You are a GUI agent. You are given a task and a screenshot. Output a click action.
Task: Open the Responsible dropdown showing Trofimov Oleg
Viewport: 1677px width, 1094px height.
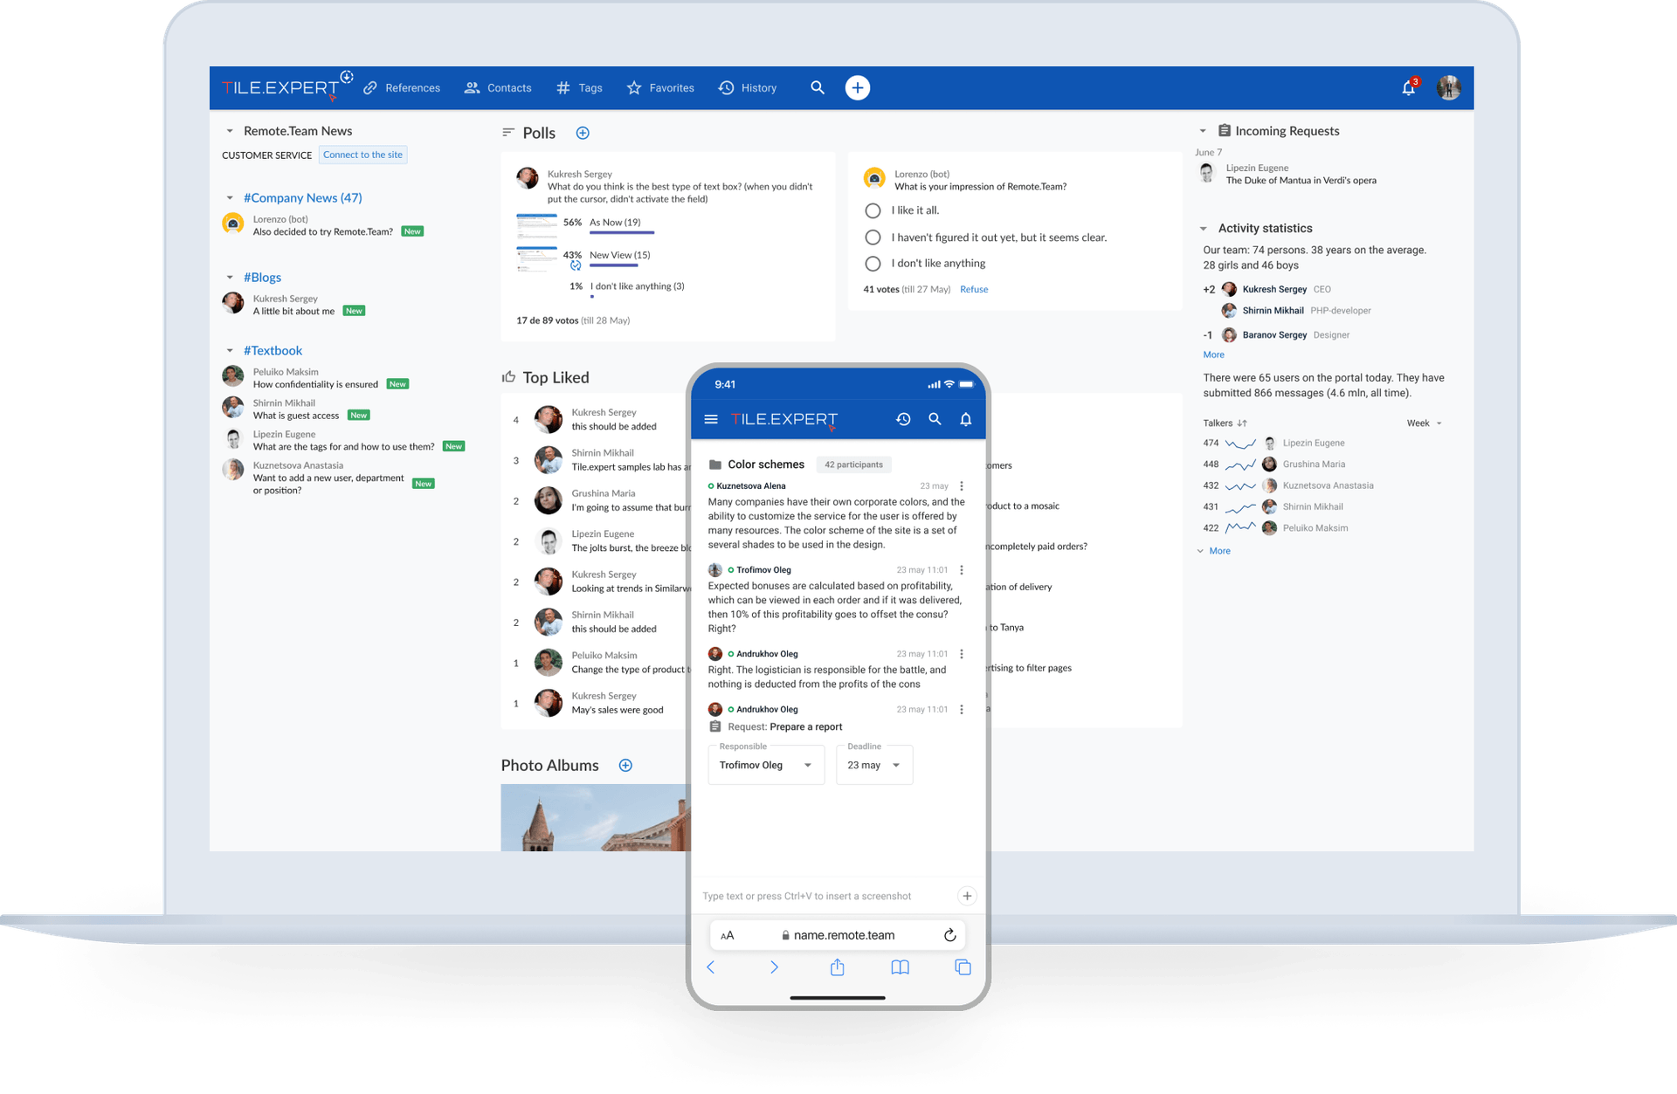pyautogui.click(x=766, y=765)
